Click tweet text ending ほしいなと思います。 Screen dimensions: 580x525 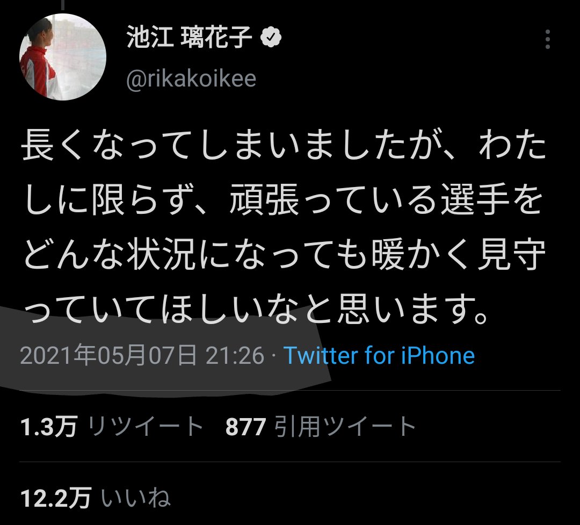pyautogui.click(x=256, y=310)
